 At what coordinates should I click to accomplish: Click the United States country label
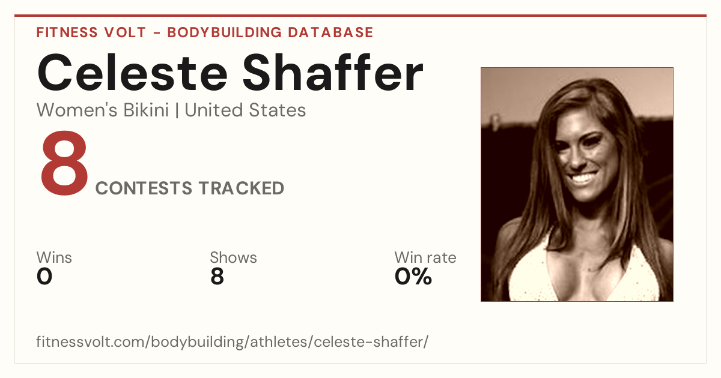coord(245,110)
